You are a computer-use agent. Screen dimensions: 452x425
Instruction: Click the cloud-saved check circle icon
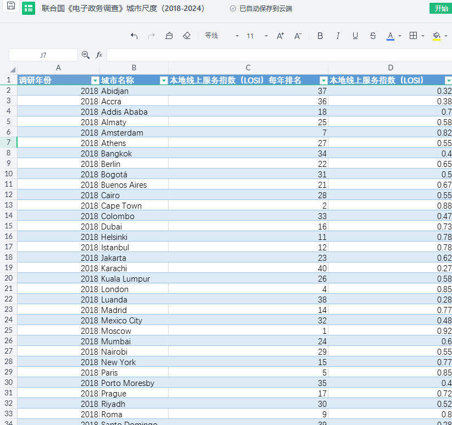coord(233,9)
